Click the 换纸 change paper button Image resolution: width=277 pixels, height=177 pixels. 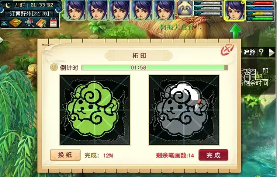(x=65, y=155)
